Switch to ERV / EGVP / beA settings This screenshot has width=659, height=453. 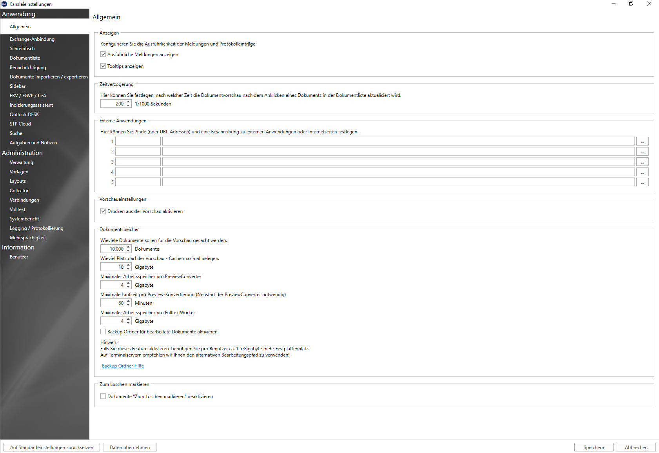[28, 95]
